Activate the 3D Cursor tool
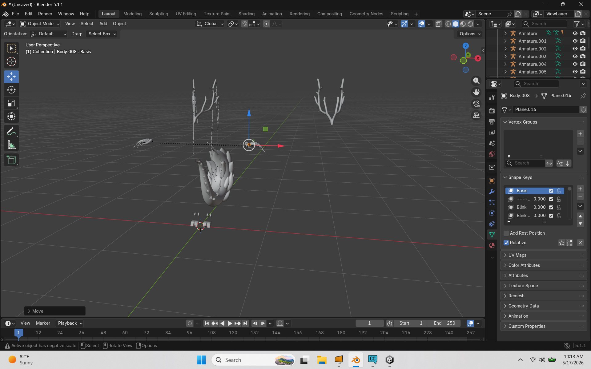This screenshot has height=369, width=591. 11,62
